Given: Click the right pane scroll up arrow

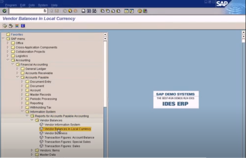Looking at the screenshot, I should (x=243, y=32).
